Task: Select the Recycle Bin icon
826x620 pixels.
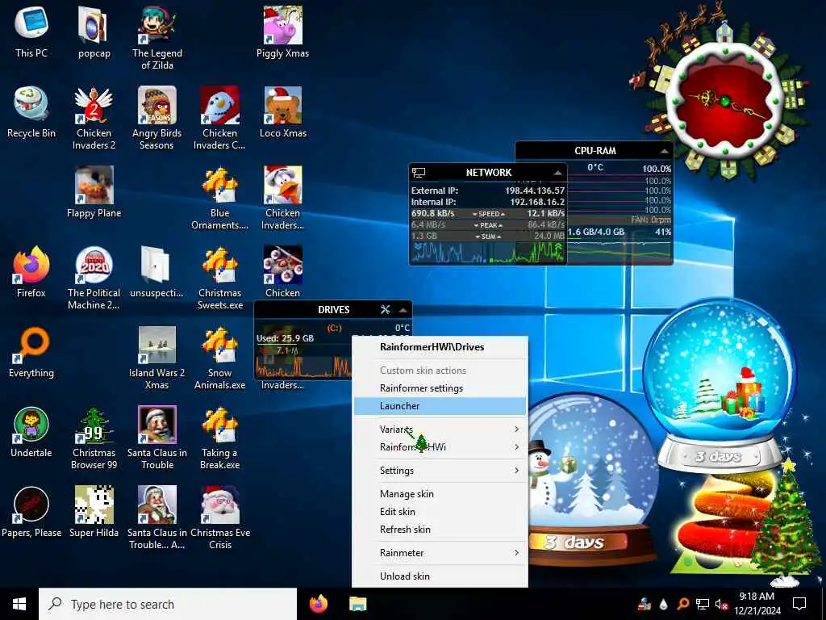Action: pyautogui.click(x=31, y=111)
